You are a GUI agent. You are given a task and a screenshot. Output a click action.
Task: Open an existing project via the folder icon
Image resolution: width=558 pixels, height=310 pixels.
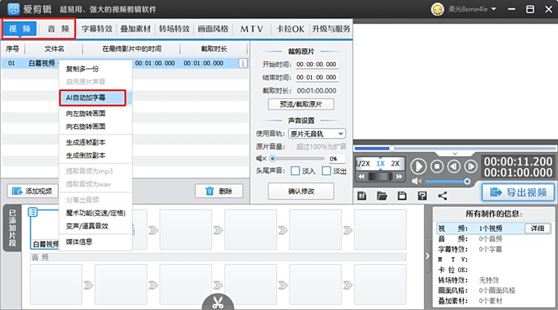coord(382,196)
